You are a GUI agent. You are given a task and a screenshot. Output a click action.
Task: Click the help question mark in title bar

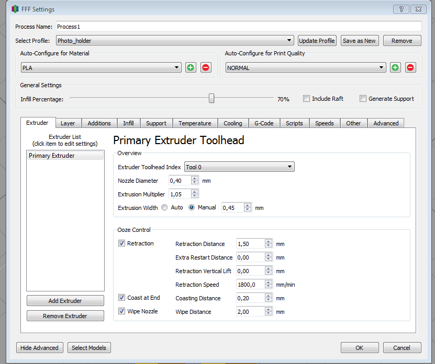401,9
